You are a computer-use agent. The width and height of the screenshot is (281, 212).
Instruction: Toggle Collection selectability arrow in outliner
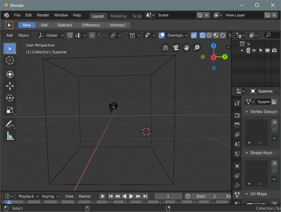(x=260, y=50)
